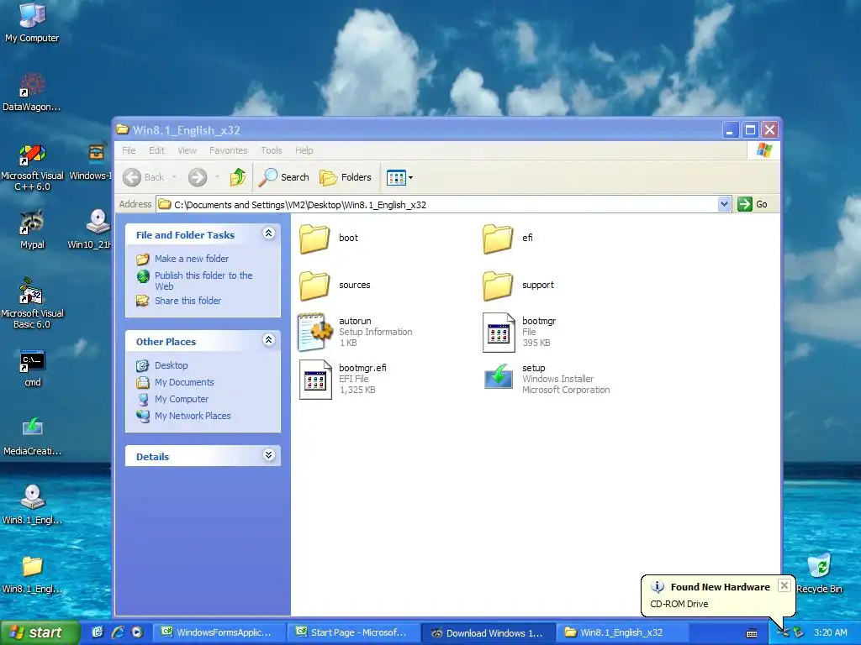Launch Internet Explorer from Quick Launch
The width and height of the screenshot is (861, 645).
pos(118,632)
